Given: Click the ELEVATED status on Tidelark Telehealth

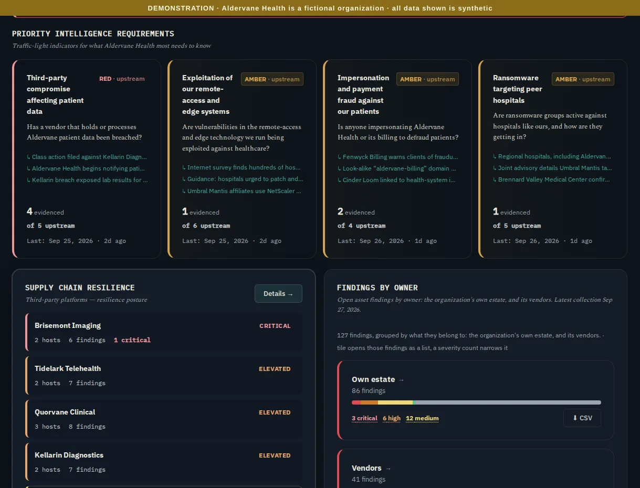Looking at the screenshot, I should 275,369.
